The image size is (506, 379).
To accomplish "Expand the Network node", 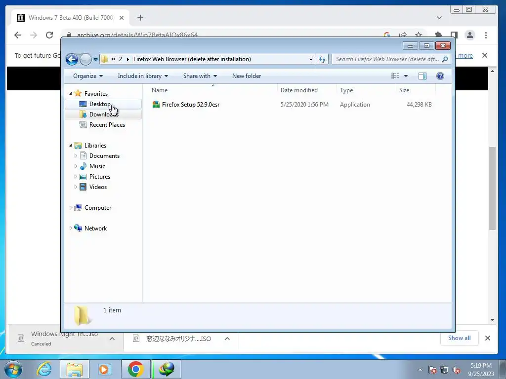I will (x=71, y=228).
